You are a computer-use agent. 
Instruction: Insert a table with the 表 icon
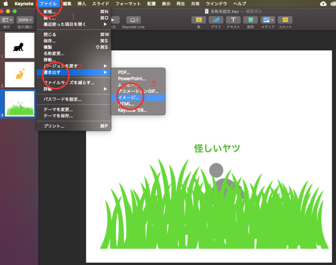pos(198,20)
